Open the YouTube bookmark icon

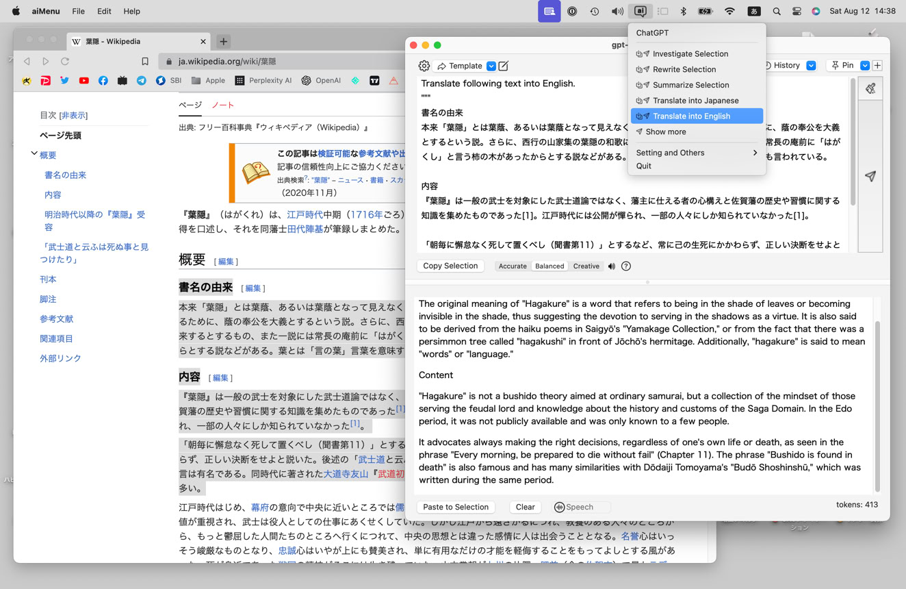[83, 81]
